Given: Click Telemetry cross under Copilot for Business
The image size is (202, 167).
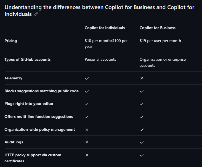Looking at the screenshot, I should point(142,78).
